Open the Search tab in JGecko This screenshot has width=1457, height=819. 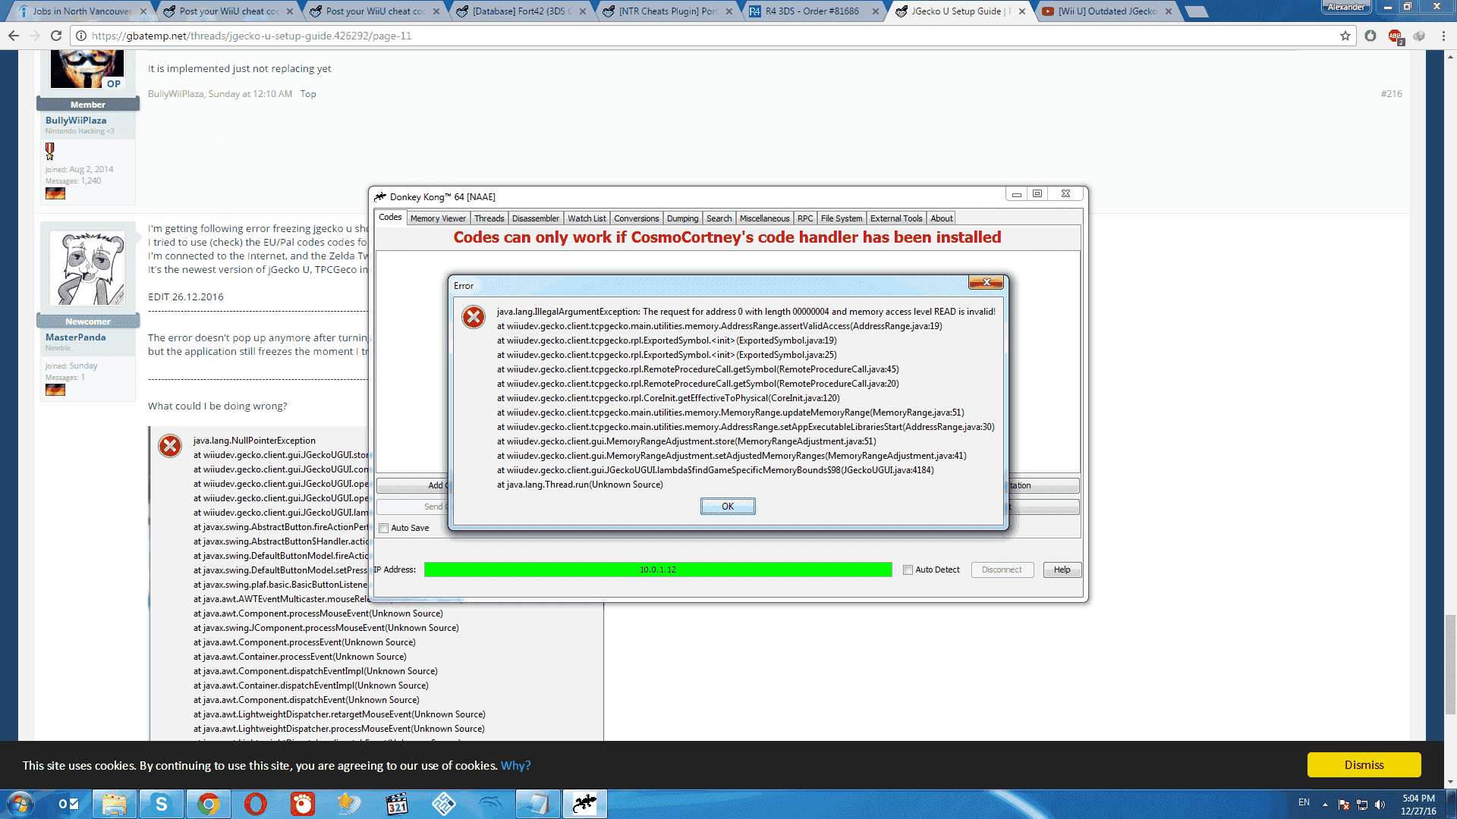point(719,218)
